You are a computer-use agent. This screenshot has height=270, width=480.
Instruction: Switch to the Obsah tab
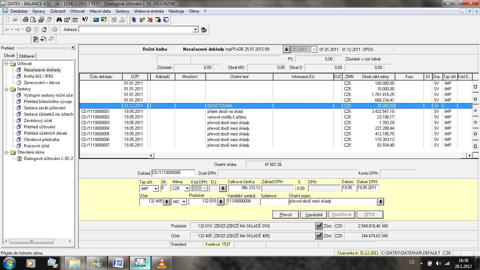coord(9,56)
